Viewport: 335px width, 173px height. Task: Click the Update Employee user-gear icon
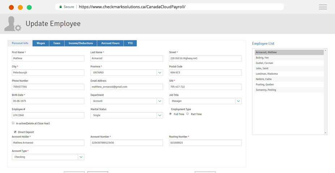[13, 24]
